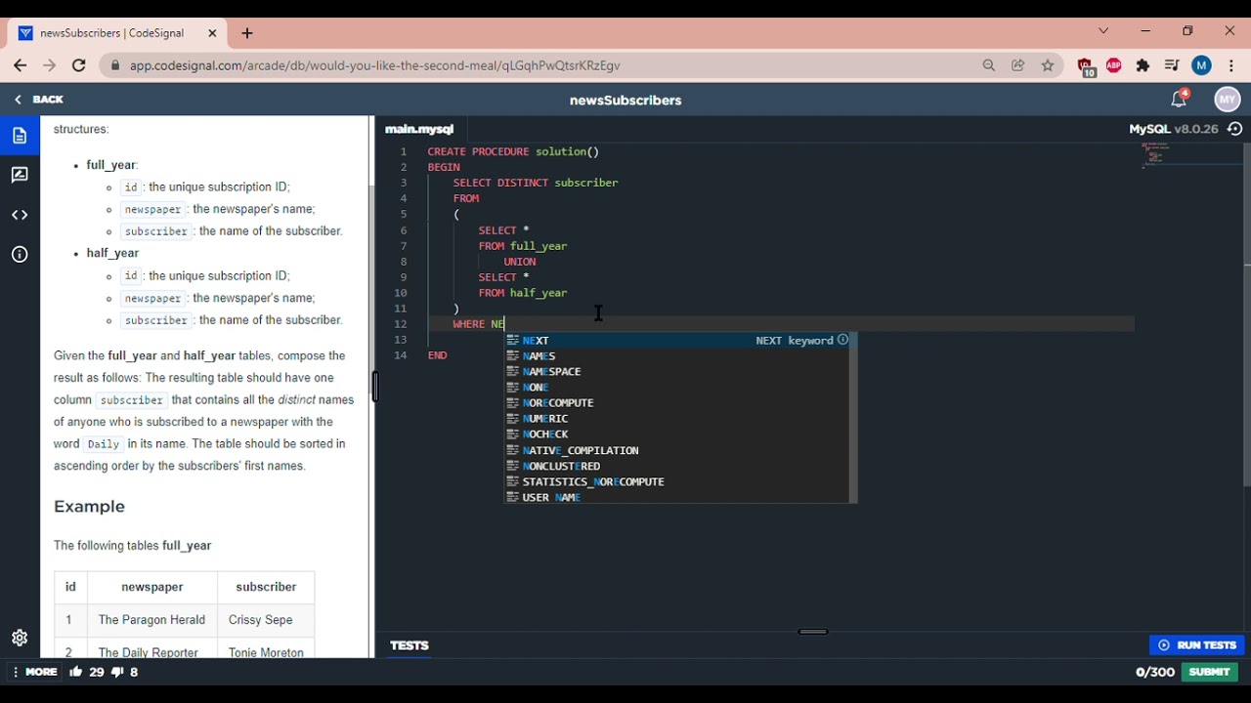1251x703 pixels.
Task: Click the code minimap preview
Action: click(x=1156, y=155)
